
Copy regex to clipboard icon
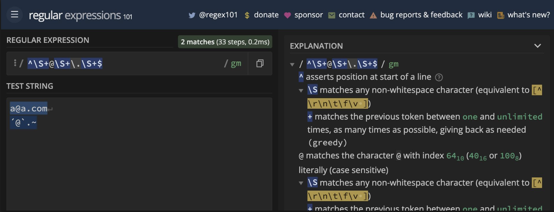[x=260, y=64]
